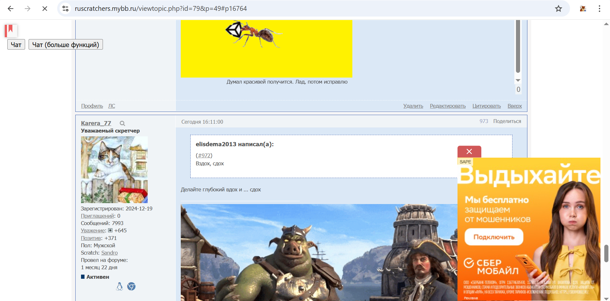Click Karera_77's cat avatar image
Image resolution: width=610 pixels, height=301 pixels.
114,170
